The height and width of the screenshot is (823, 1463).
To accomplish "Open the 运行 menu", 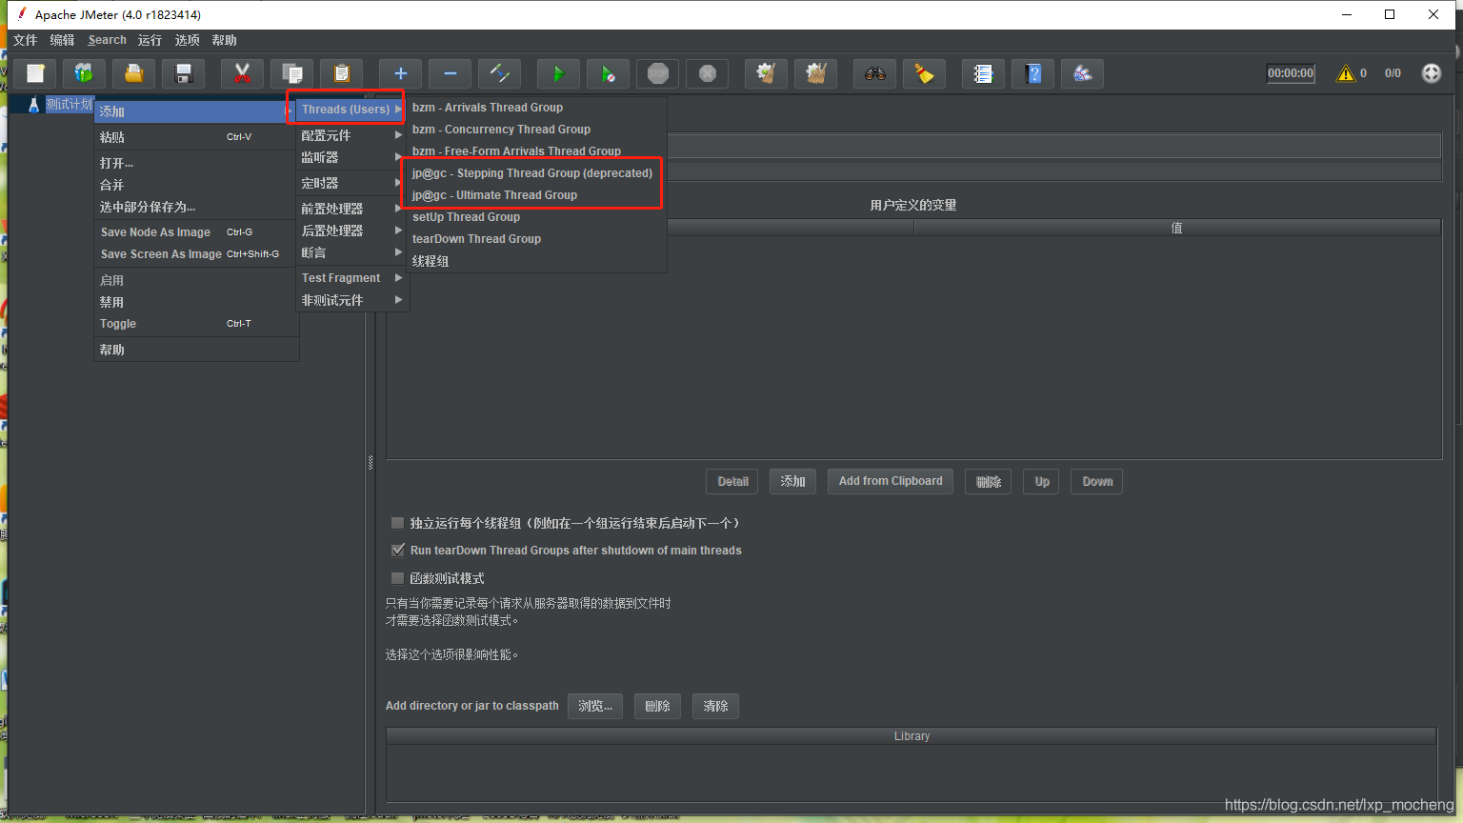I will (150, 40).
